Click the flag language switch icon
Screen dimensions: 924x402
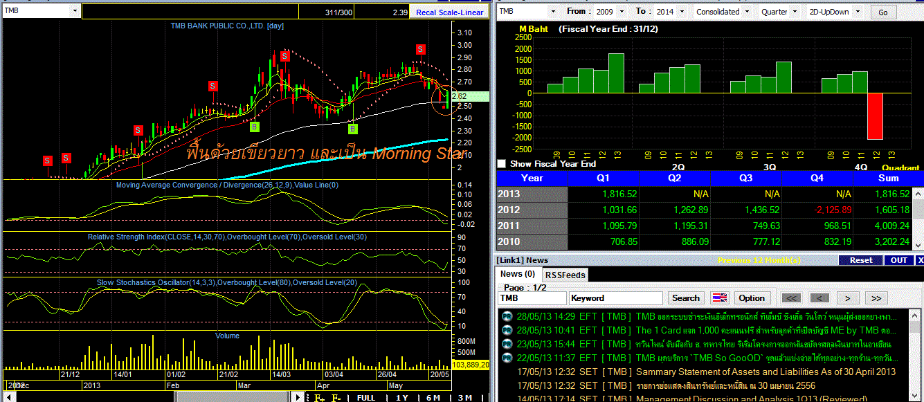click(x=720, y=298)
